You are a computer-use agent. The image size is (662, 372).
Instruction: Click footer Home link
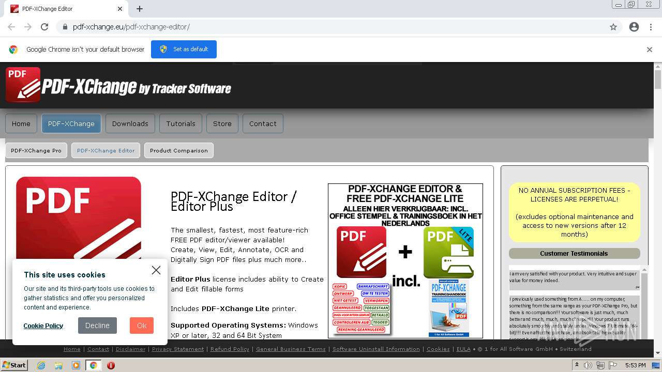tap(72, 349)
